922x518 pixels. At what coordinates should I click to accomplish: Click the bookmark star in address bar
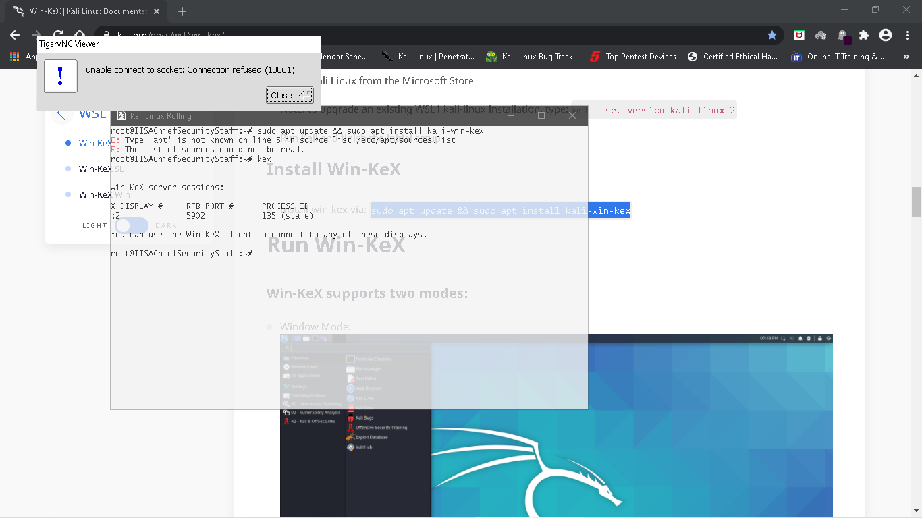pyautogui.click(x=772, y=35)
